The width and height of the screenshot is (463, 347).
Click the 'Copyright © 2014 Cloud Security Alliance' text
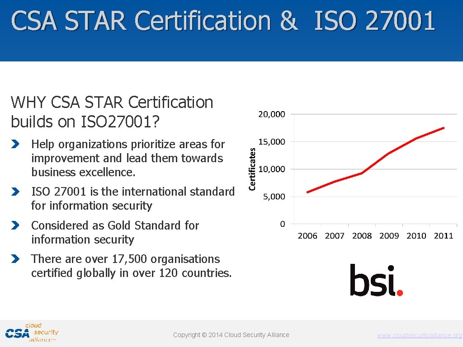pyautogui.click(x=231, y=335)
